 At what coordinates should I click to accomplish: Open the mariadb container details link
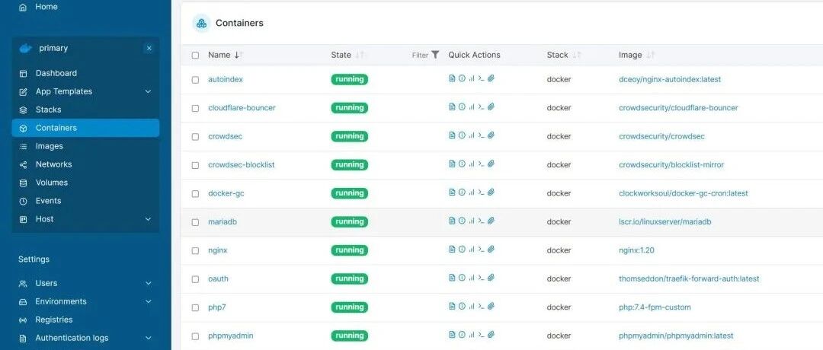(x=222, y=221)
